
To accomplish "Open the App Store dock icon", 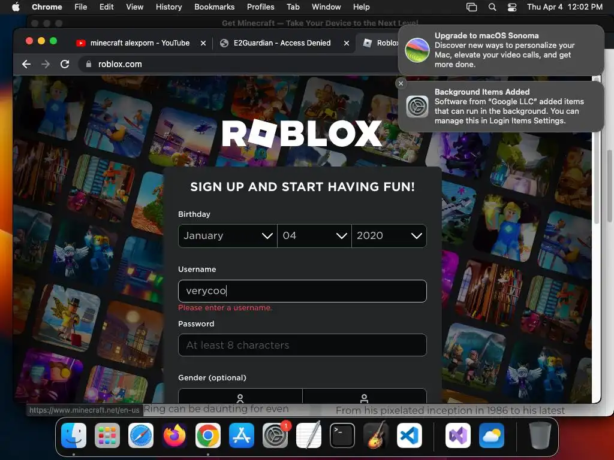I will pos(242,435).
